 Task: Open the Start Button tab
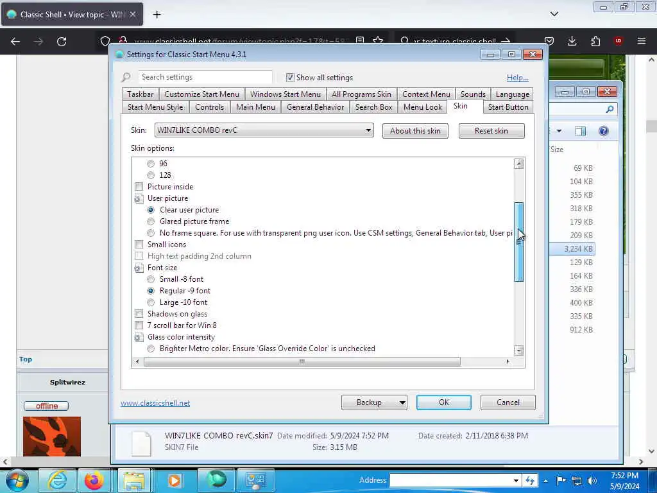[x=508, y=107]
